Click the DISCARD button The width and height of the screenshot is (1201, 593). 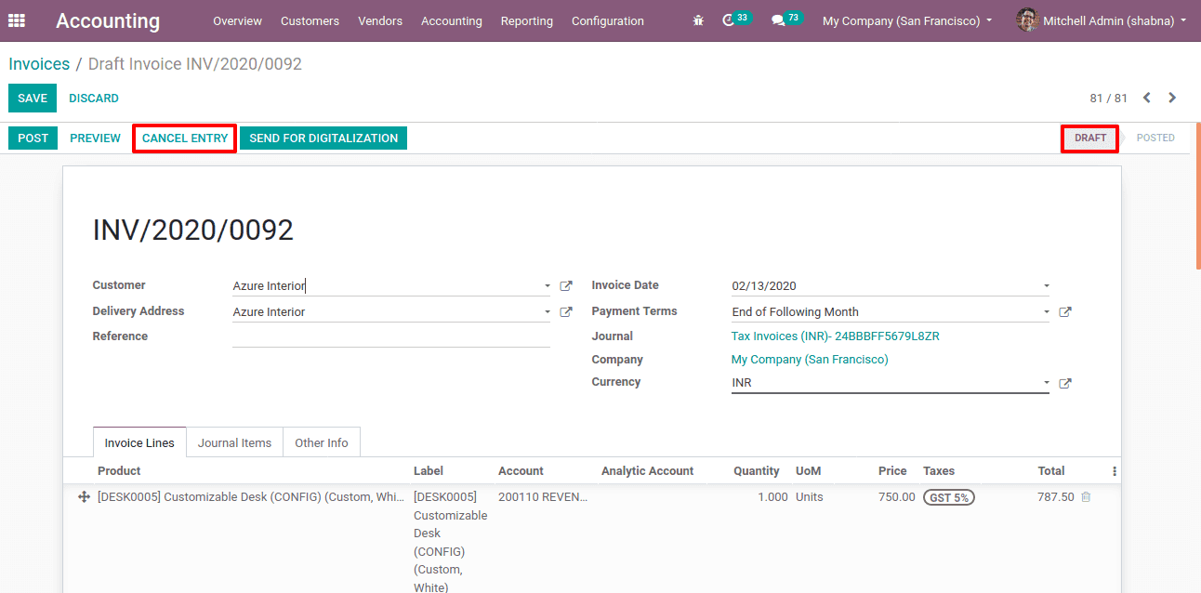pos(94,98)
